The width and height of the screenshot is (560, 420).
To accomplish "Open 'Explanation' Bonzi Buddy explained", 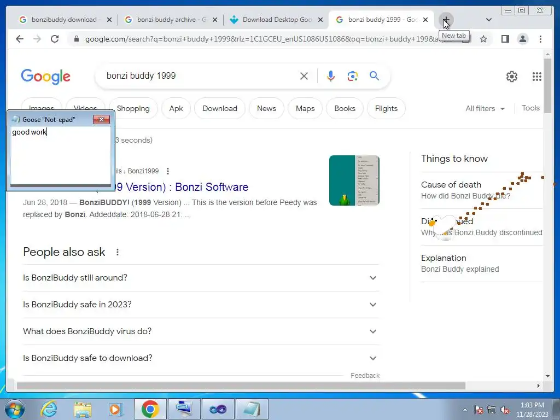I will [481, 264].
